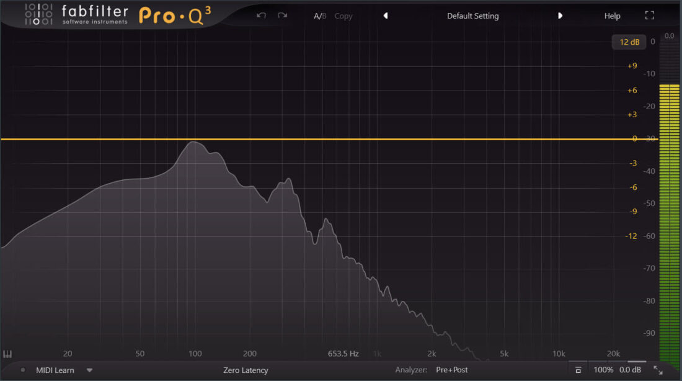The width and height of the screenshot is (682, 381).
Task: Open Analyzer Pre+Post settings
Action: 451,370
